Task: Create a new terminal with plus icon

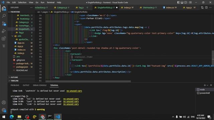Action: (x=205, y=85)
